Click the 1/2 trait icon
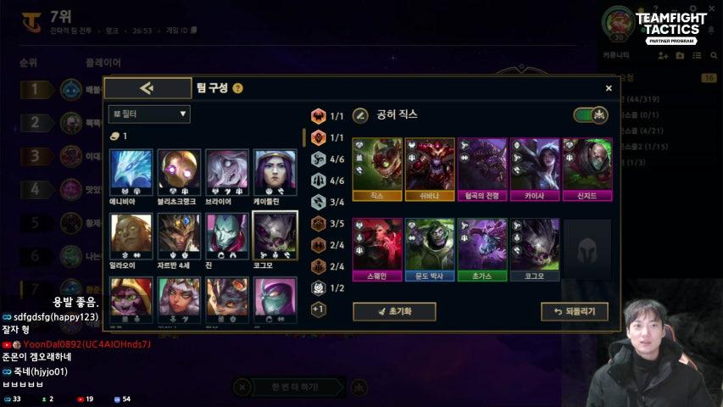The height and width of the screenshot is (407, 723). tap(318, 288)
